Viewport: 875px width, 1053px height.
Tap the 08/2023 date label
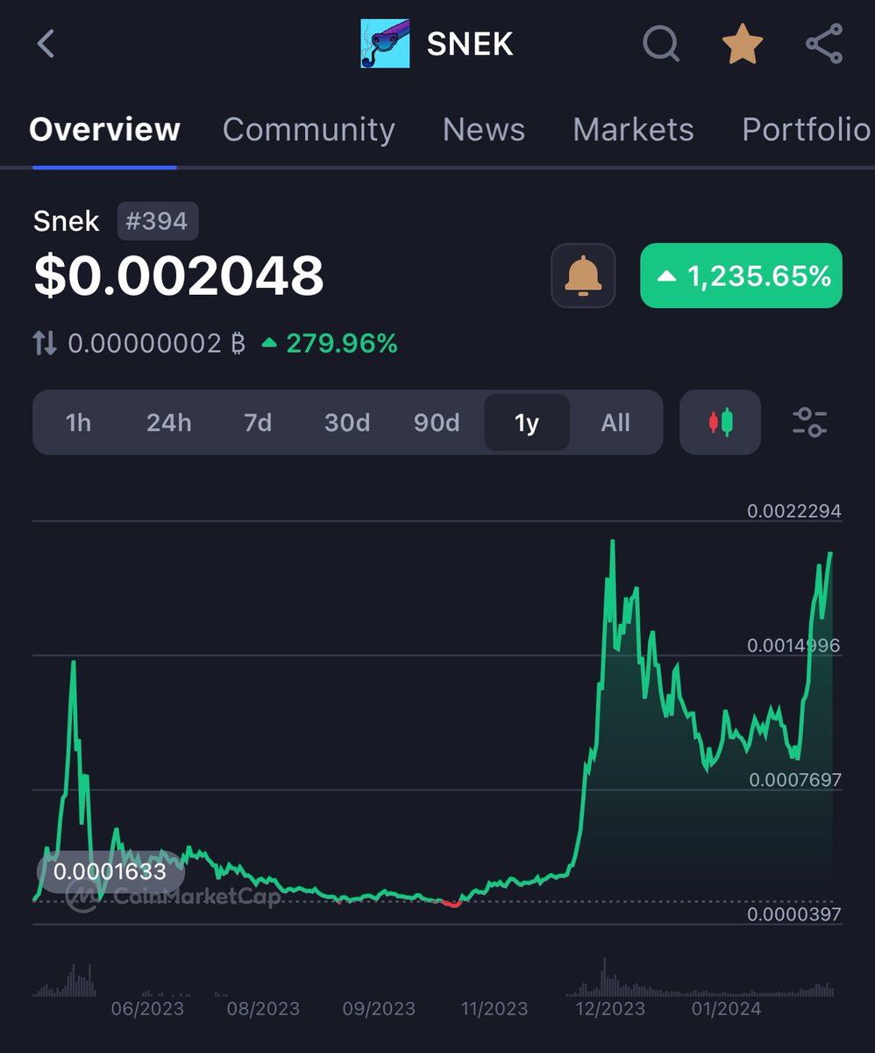point(263,1008)
